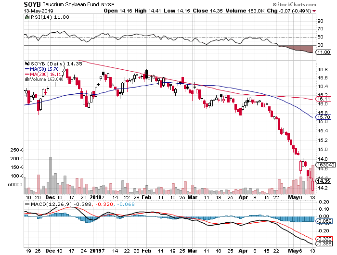Click the 15.0 price axis label
337x255 pixels.
pos(323,150)
